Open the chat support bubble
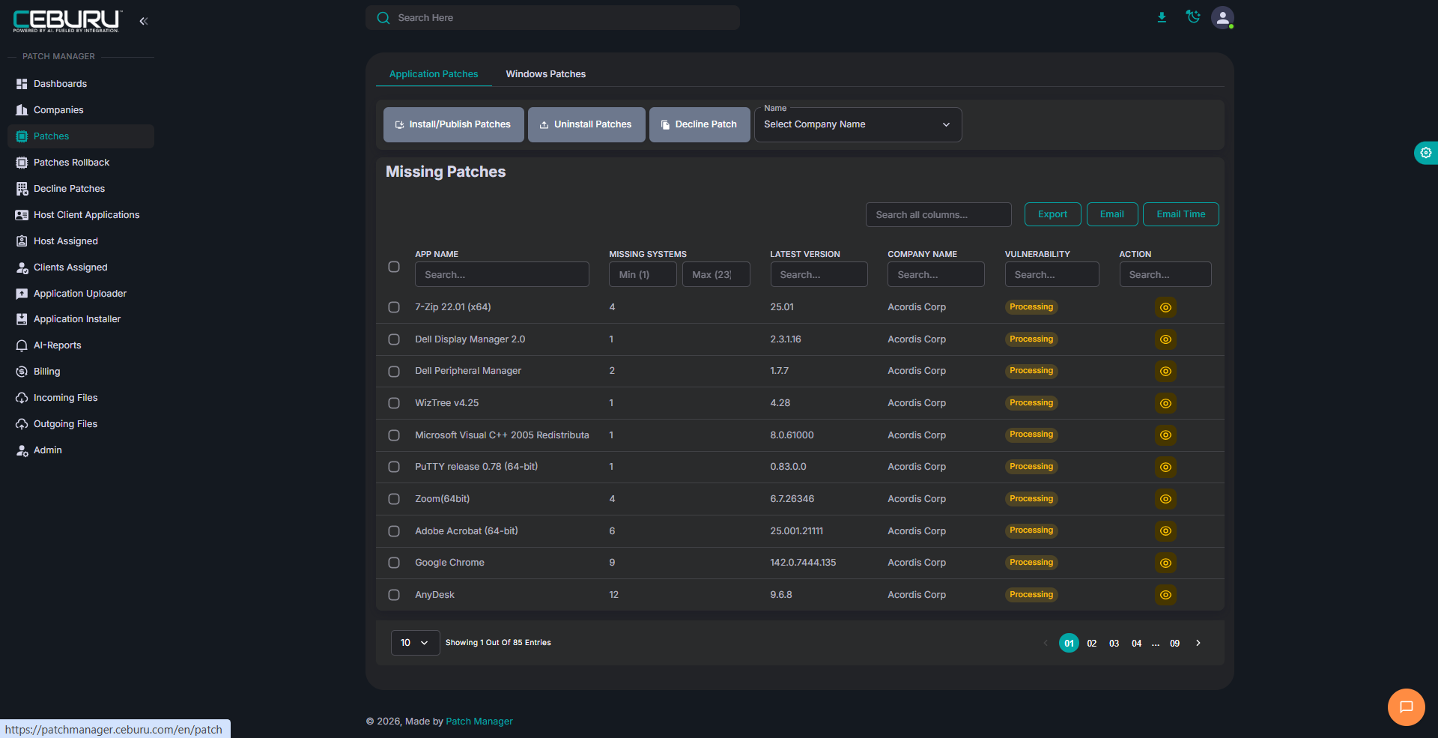Image resolution: width=1438 pixels, height=738 pixels. [1406, 707]
